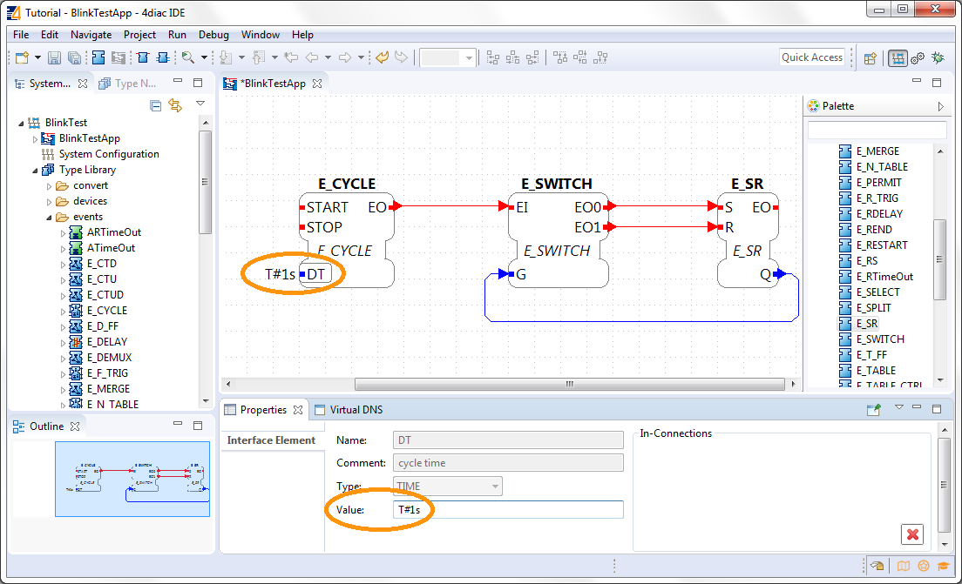The image size is (962, 584).
Task: Open the Type dropdown showing TIME
Action: [x=448, y=487]
